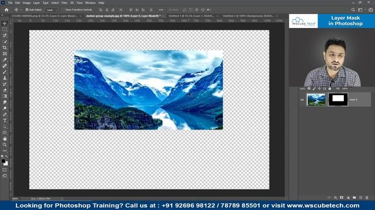The image size is (375, 210).
Task: Select the Frame tool
Action: [x=5, y=54]
